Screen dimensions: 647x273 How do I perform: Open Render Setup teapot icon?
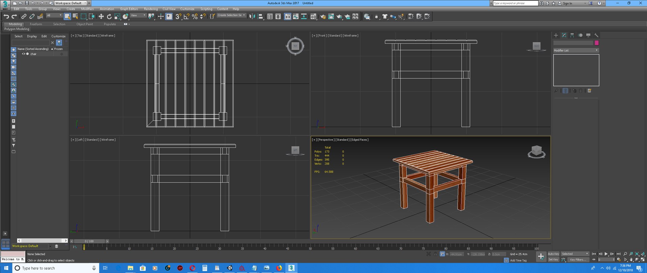point(323,16)
